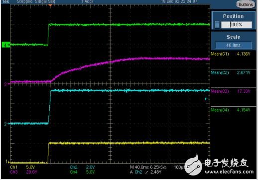258x180 pixels.
Task: Click the Position panel label
Action: coord(233,16)
